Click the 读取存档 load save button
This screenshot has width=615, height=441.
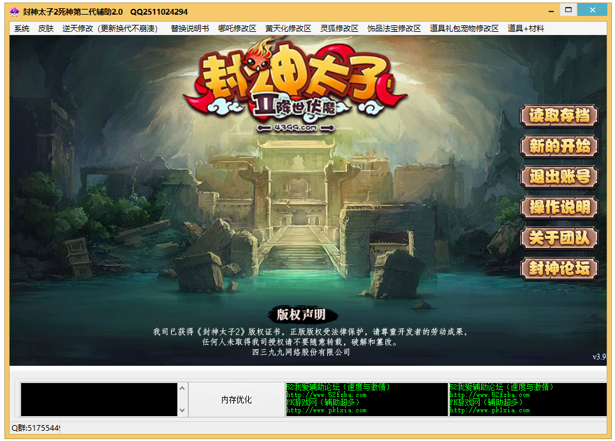(559, 117)
